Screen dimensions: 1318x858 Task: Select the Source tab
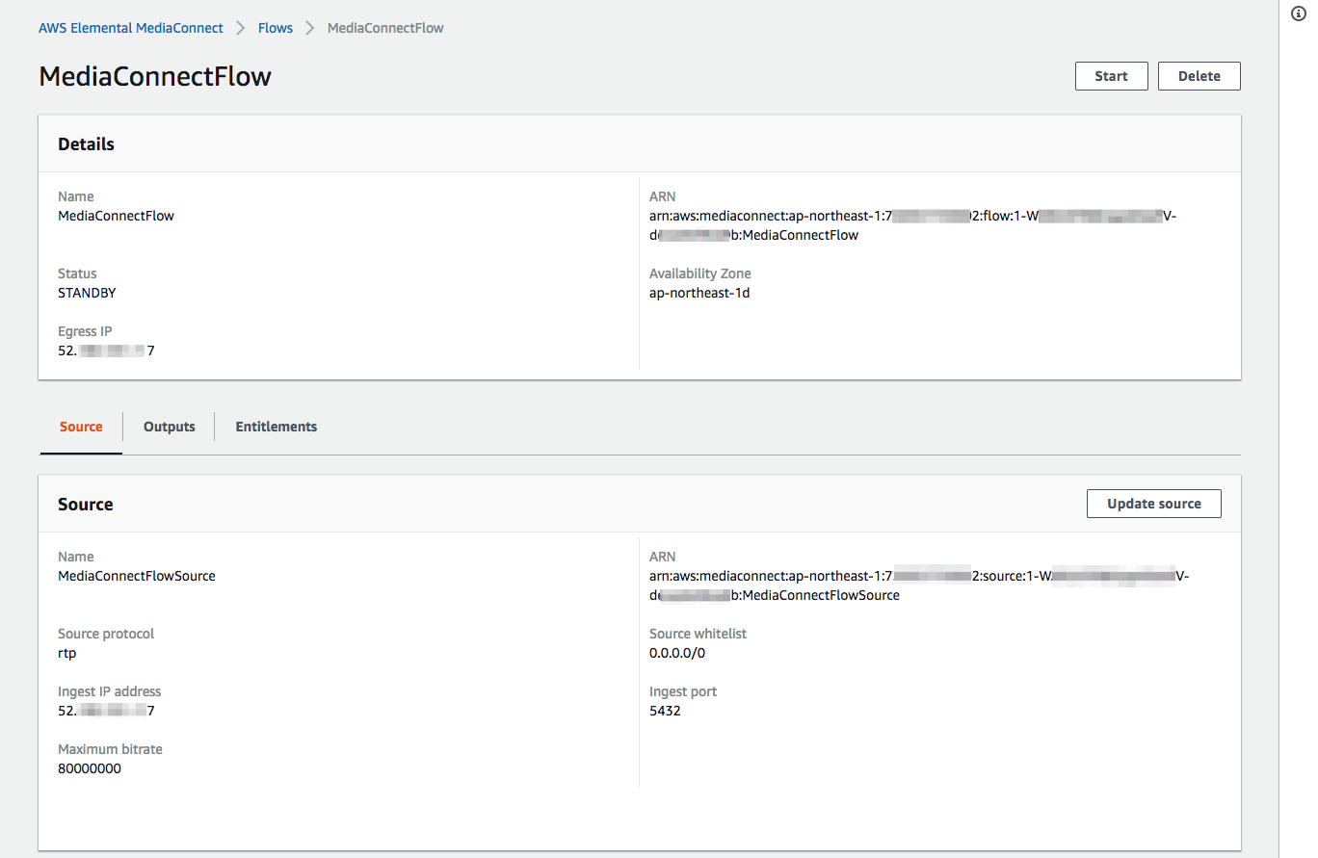coord(81,427)
